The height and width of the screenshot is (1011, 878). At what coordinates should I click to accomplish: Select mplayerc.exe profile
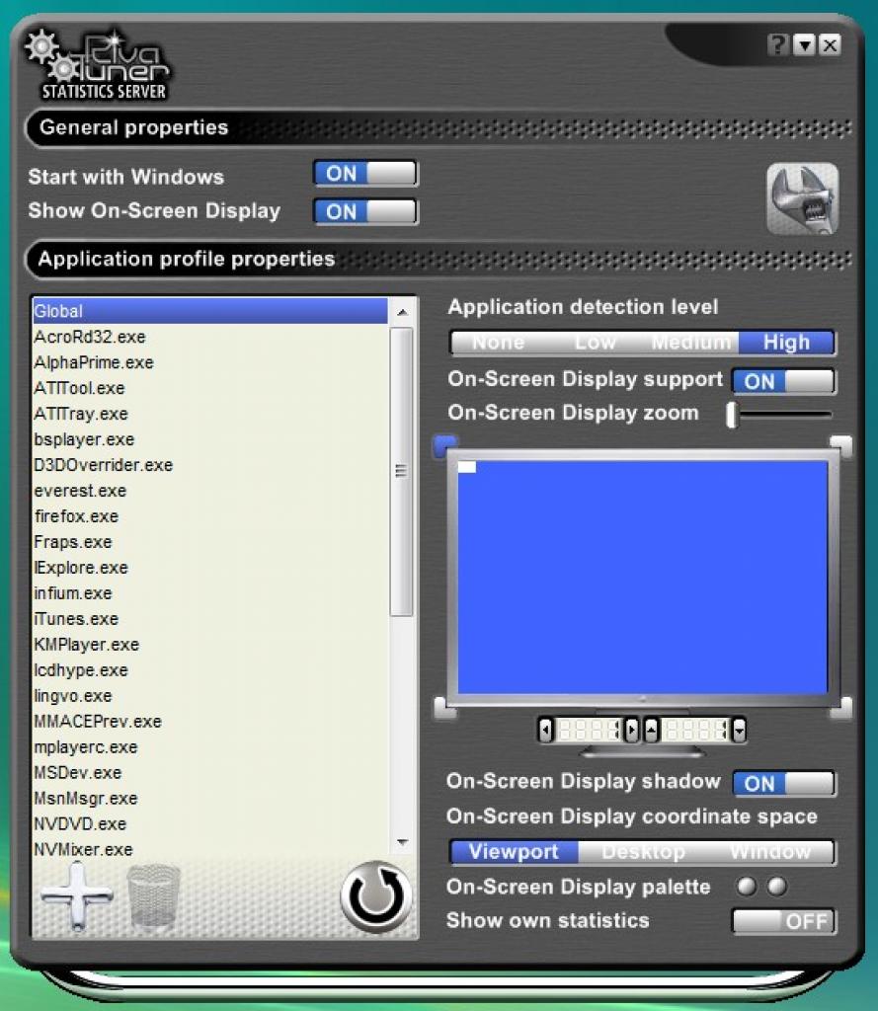pyautogui.click(x=210, y=746)
